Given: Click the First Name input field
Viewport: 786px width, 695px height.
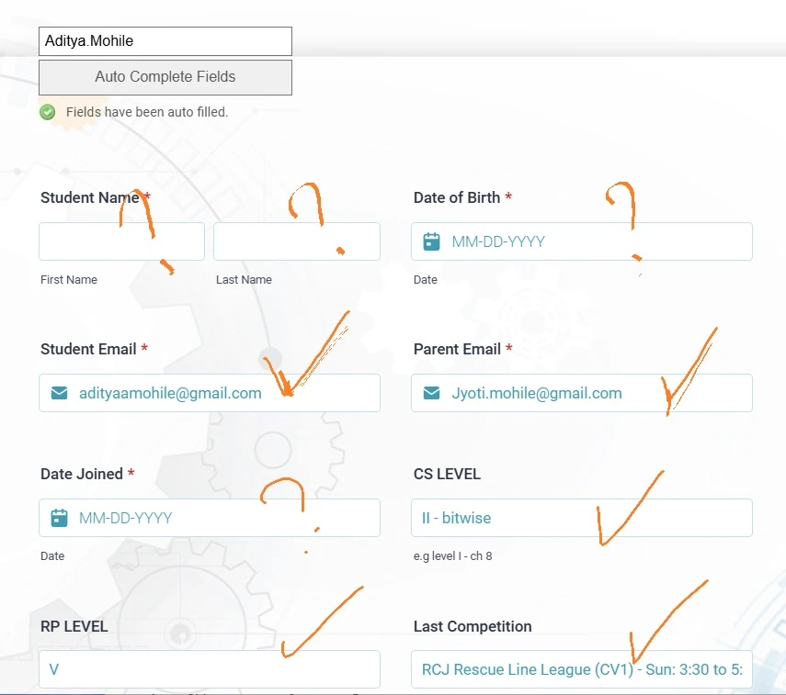Looking at the screenshot, I should (x=122, y=241).
